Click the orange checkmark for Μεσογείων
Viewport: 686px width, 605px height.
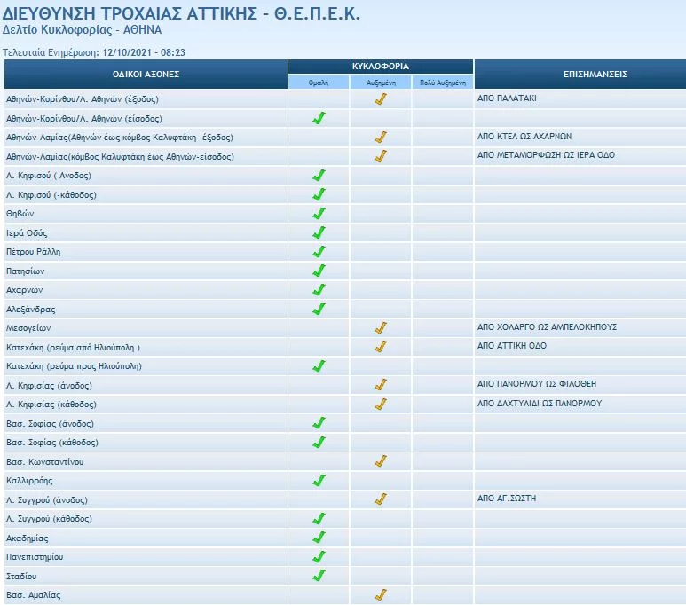pyautogui.click(x=381, y=328)
